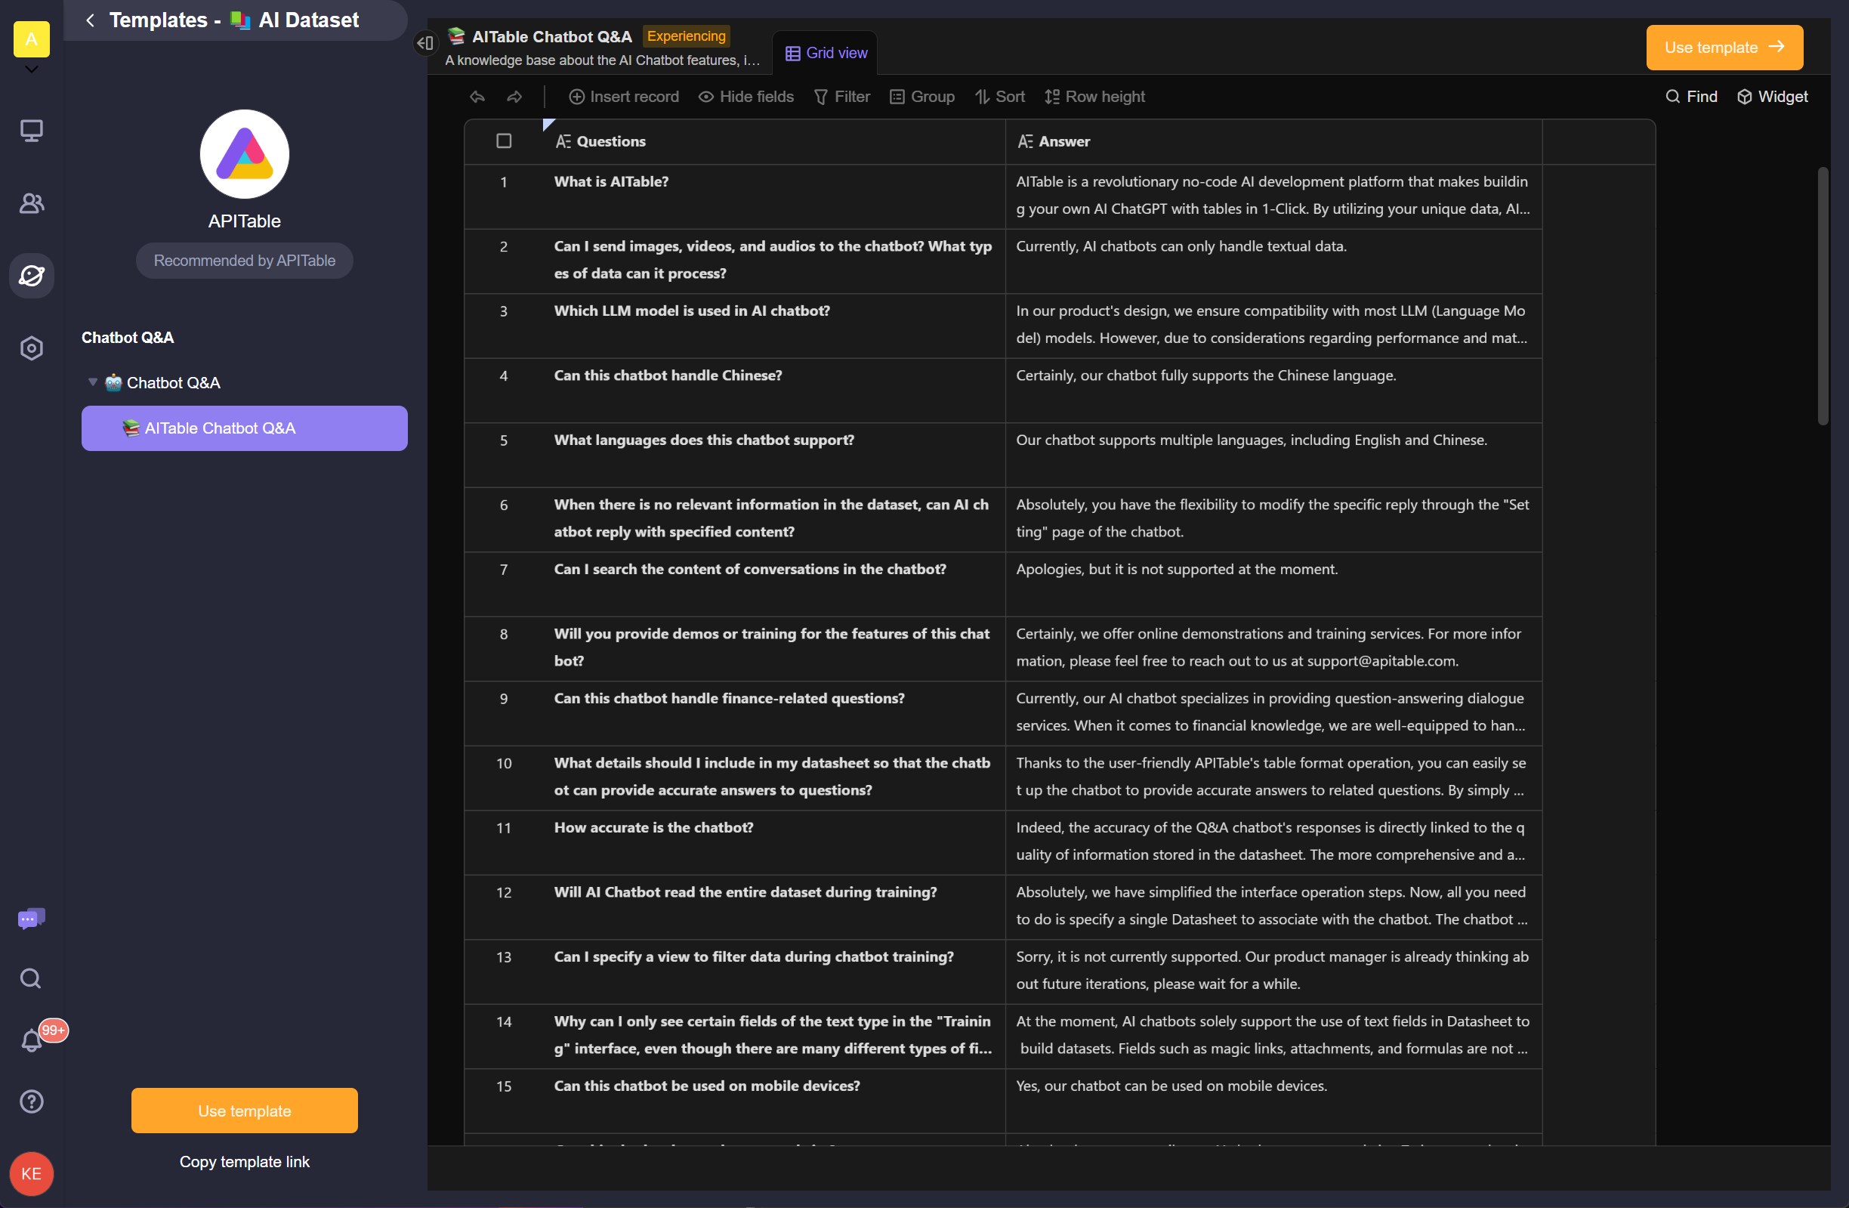Open the Filter menu
The width and height of the screenshot is (1849, 1208).
(841, 97)
